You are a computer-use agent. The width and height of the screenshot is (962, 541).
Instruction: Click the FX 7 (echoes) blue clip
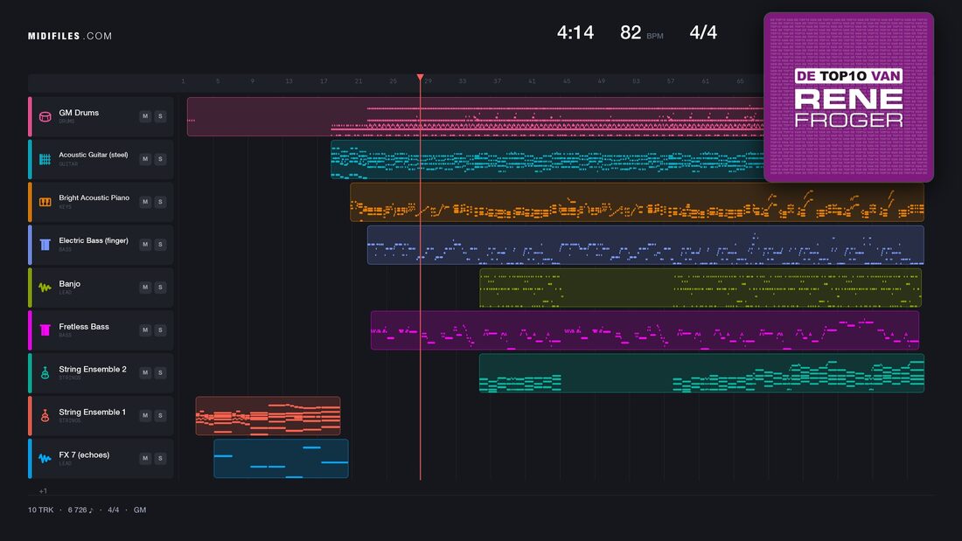click(x=281, y=458)
